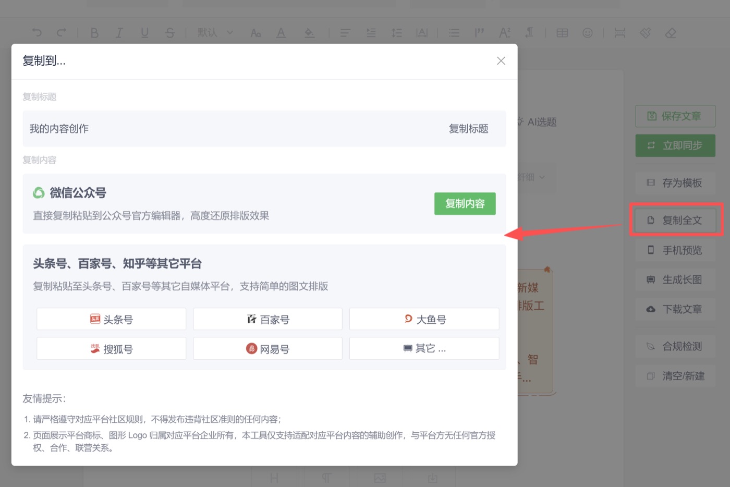This screenshot has width=730, height=487.
Task: Click the green 复制内容 button
Action: [465, 204]
